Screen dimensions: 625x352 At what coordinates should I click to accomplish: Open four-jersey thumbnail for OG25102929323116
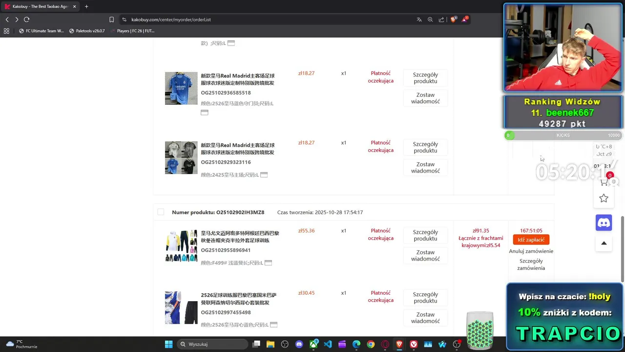(181, 158)
